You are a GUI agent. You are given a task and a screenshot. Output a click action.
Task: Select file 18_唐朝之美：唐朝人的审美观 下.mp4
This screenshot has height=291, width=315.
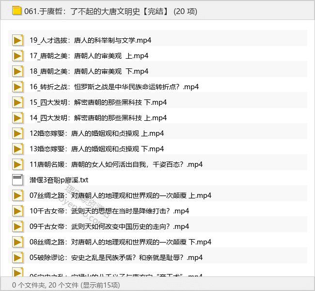[89, 71]
